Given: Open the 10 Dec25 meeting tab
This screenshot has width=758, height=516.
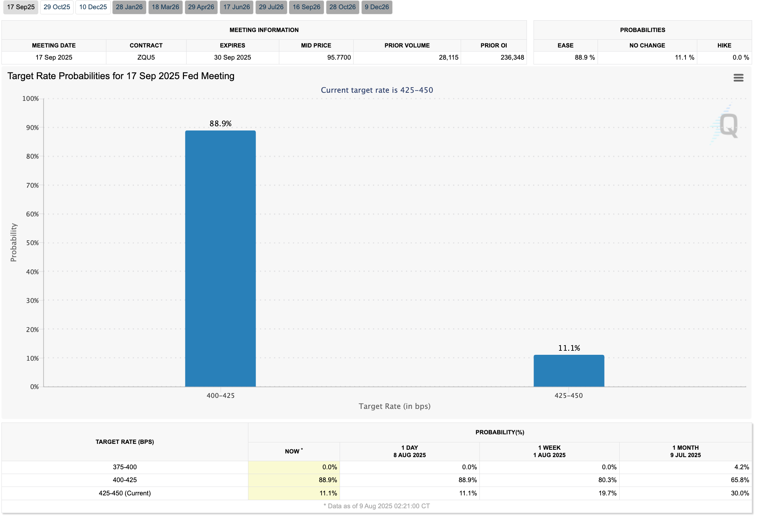Looking at the screenshot, I should tap(93, 7).
